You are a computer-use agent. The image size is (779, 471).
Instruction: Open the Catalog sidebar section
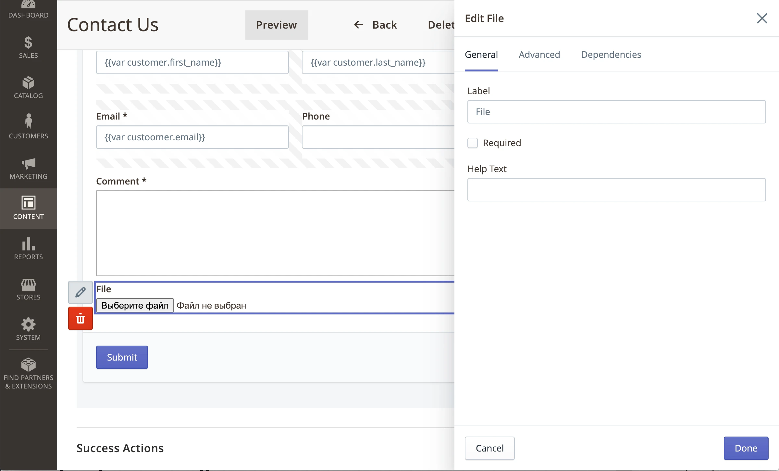click(28, 88)
